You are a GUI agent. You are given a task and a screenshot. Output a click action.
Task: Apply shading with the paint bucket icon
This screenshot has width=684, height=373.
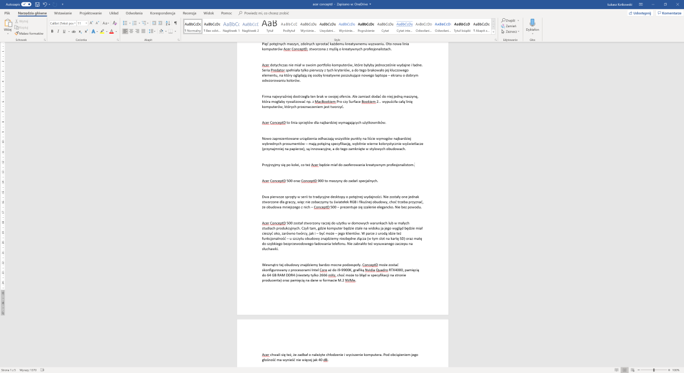[x=161, y=31]
